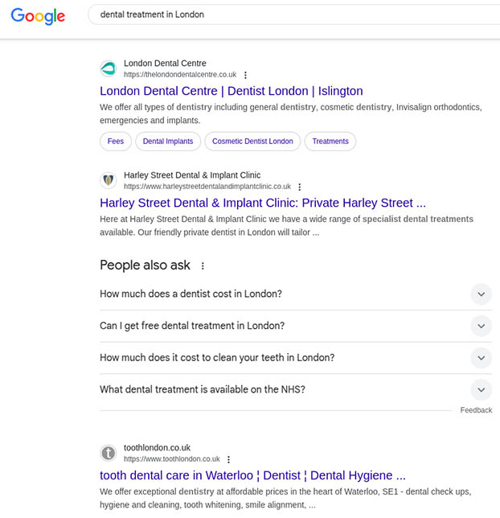Open tooth dental care in Waterloo result
This screenshot has height=518, width=500.
pyautogui.click(x=252, y=475)
